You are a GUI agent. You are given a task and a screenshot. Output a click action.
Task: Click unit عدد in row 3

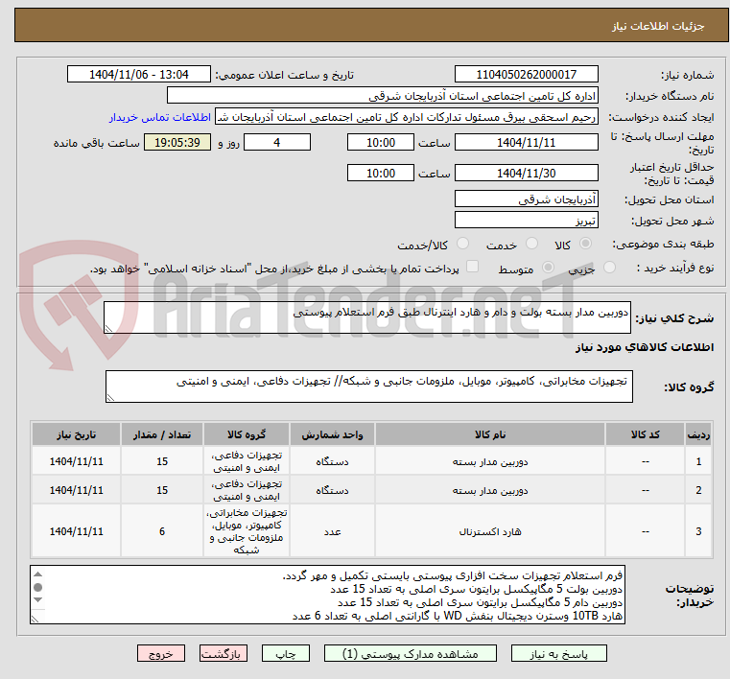(332, 531)
